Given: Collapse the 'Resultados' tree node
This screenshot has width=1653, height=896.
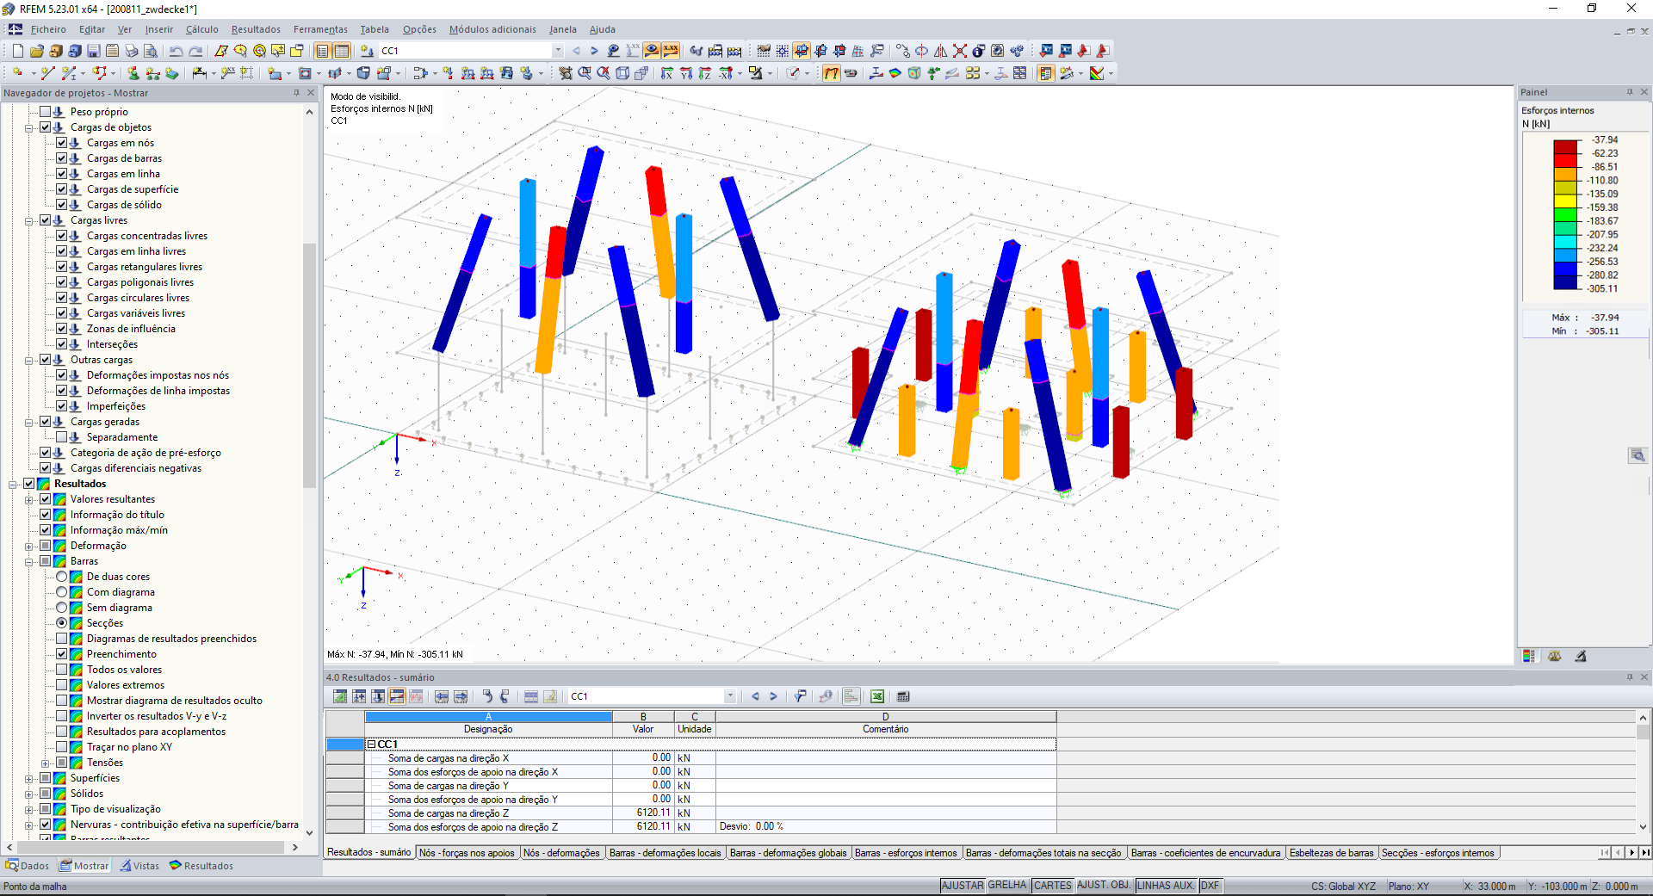Looking at the screenshot, I should tap(13, 484).
